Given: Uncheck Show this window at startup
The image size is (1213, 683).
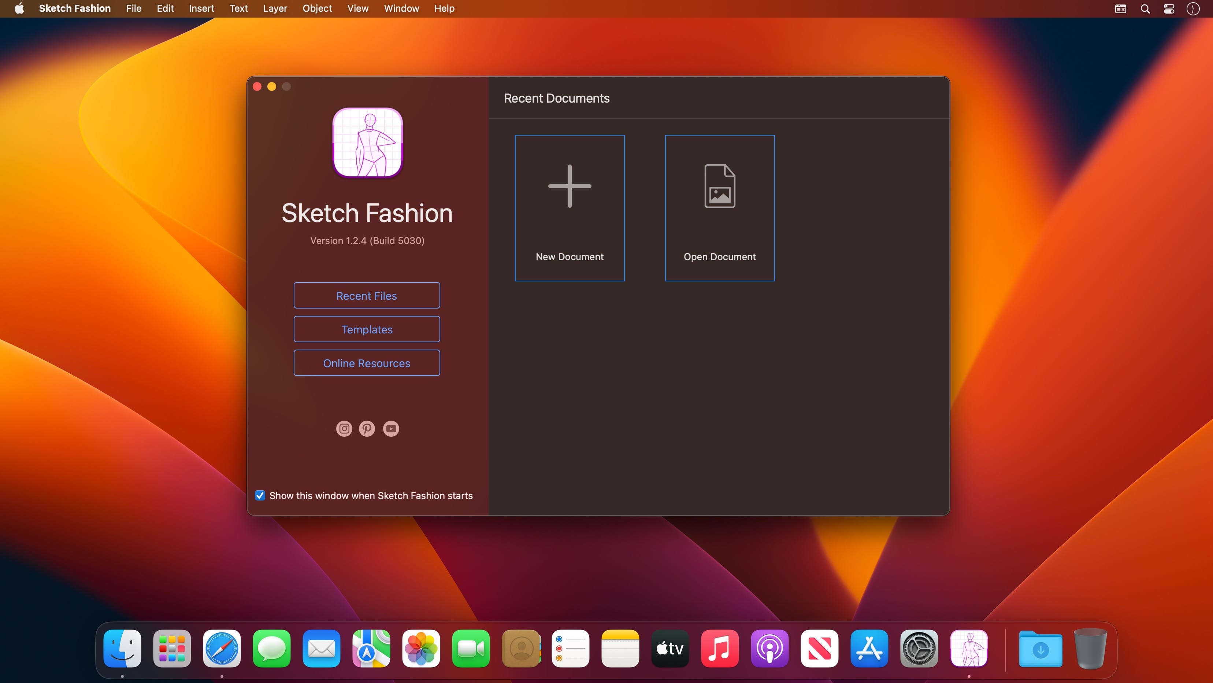Looking at the screenshot, I should pyautogui.click(x=260, y=495).
